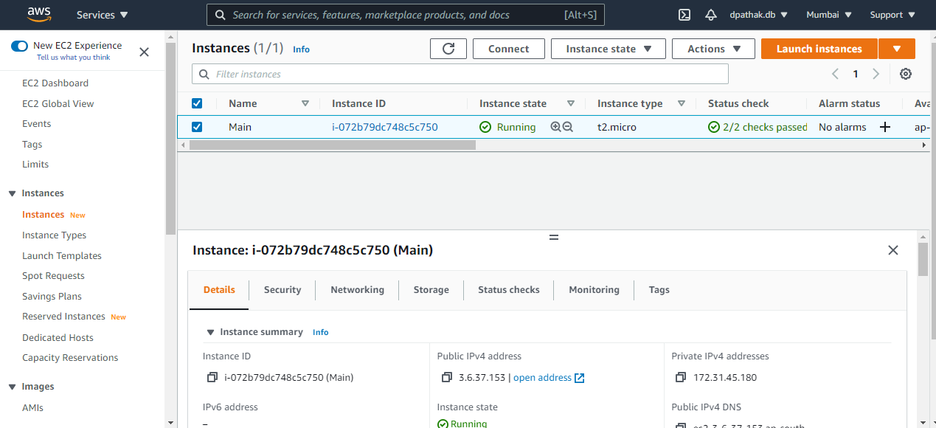Copy the Private IPv4 address
Viewport: 936px width, 428px height.
tap(681, 378)
